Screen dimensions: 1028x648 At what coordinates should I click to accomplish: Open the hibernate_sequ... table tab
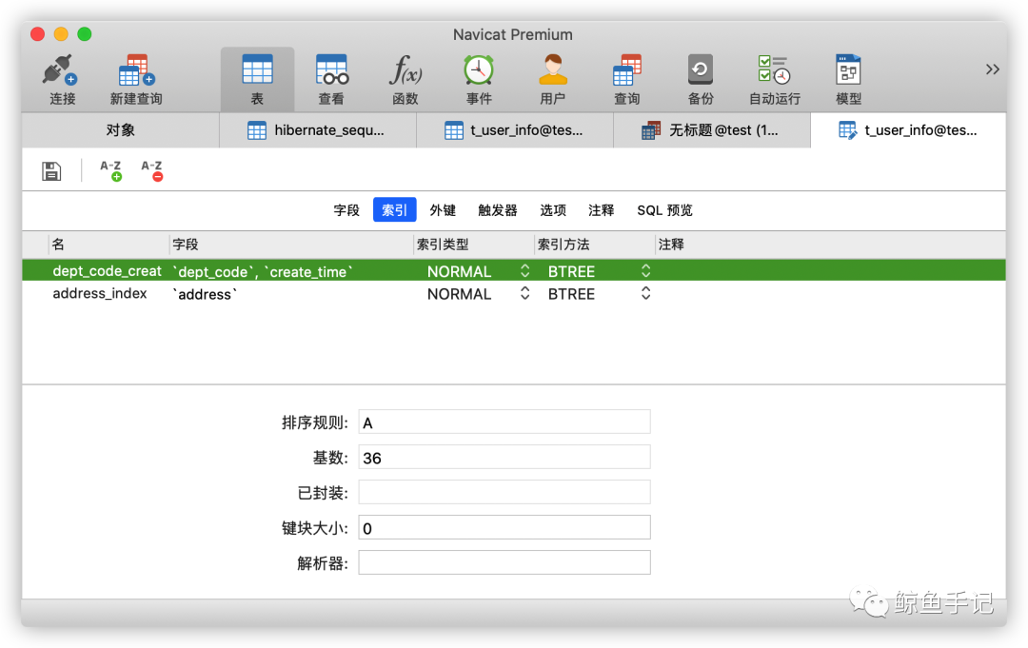click(317, 129)
